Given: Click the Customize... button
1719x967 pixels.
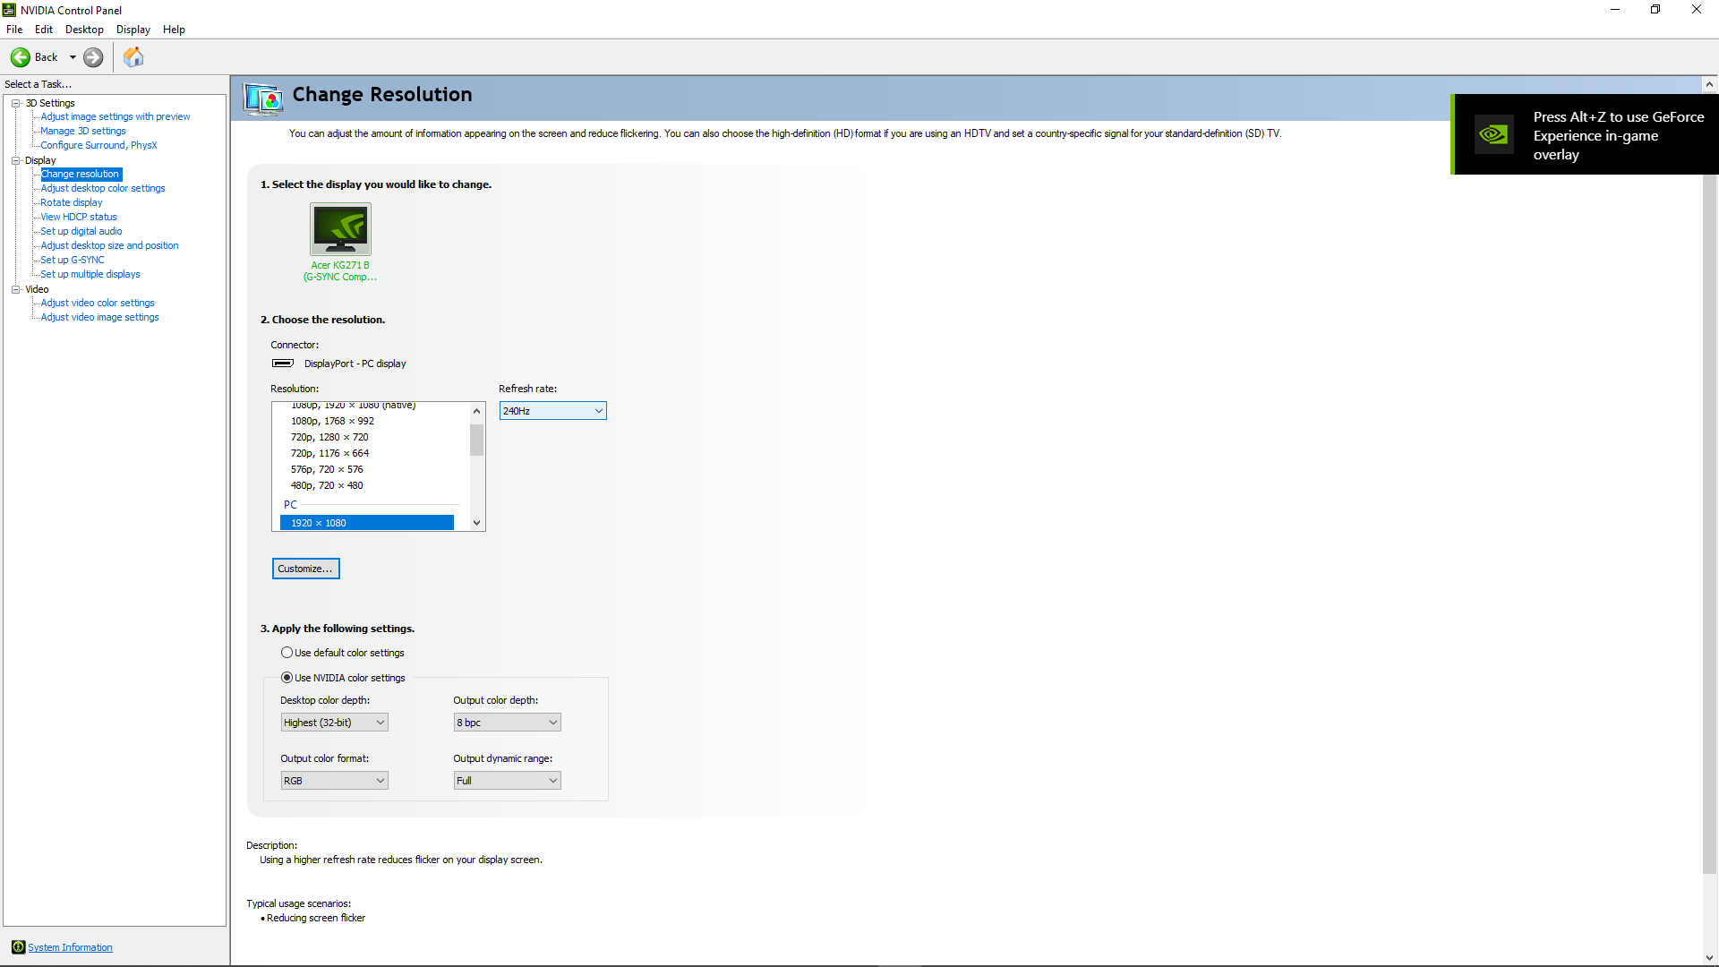Looking at the screenshot, I should [x=305, y=569].
